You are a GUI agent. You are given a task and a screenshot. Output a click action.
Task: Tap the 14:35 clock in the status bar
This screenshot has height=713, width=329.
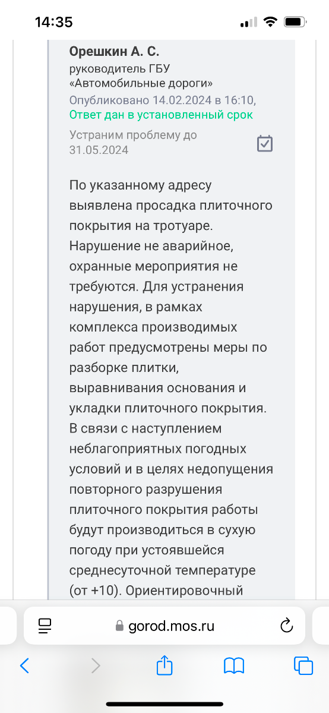(54, 23)
